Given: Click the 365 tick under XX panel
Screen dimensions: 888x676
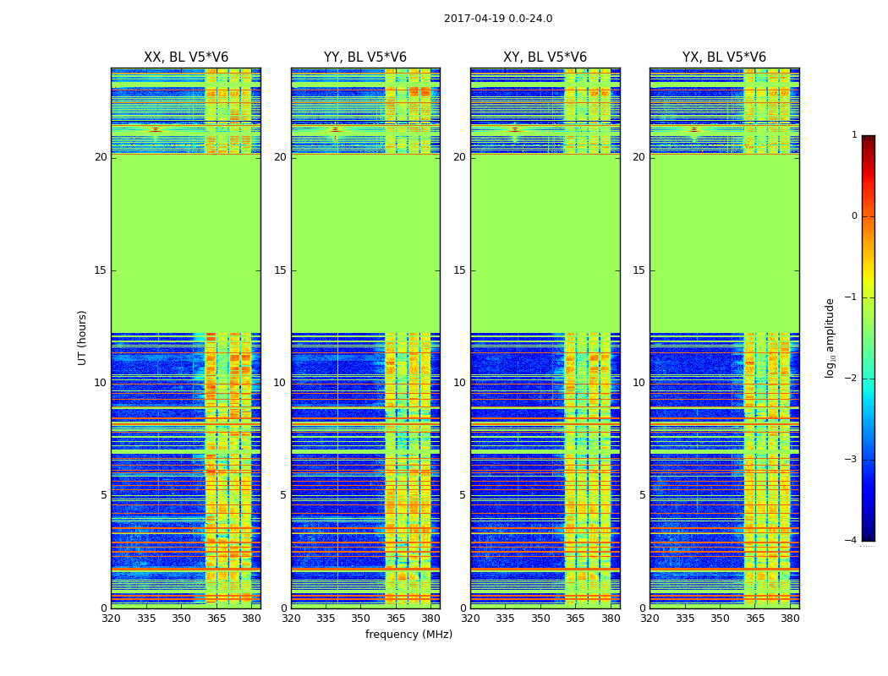Looking at the screenshot, I should [217, 619].
